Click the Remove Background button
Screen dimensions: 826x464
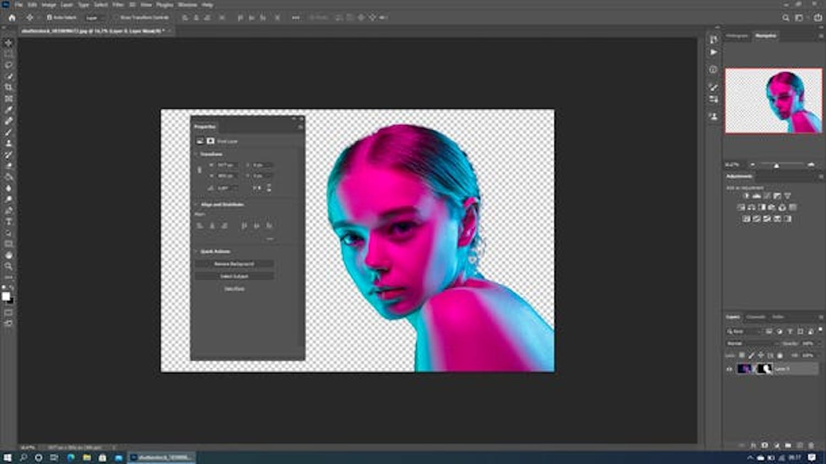pos(233,264)
